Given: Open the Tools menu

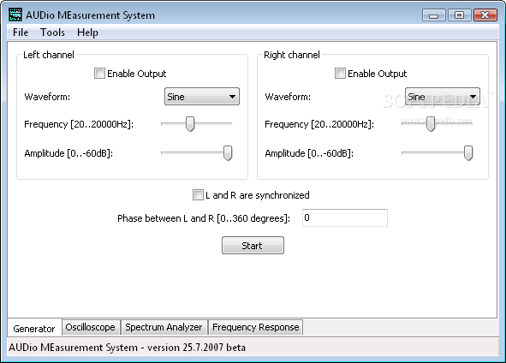Looking at the screenshot, I should tap(52, 33).
